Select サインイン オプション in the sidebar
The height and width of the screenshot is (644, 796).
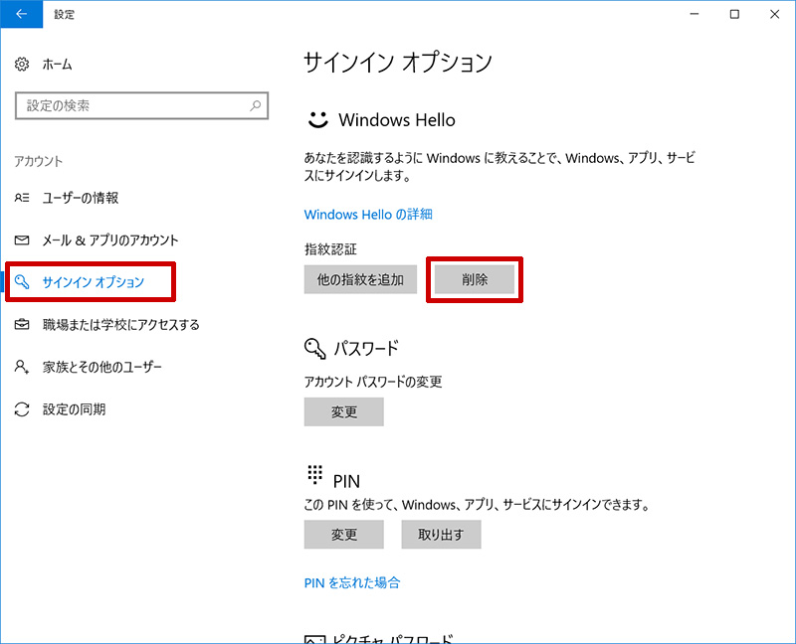click(x=94, y=282)
